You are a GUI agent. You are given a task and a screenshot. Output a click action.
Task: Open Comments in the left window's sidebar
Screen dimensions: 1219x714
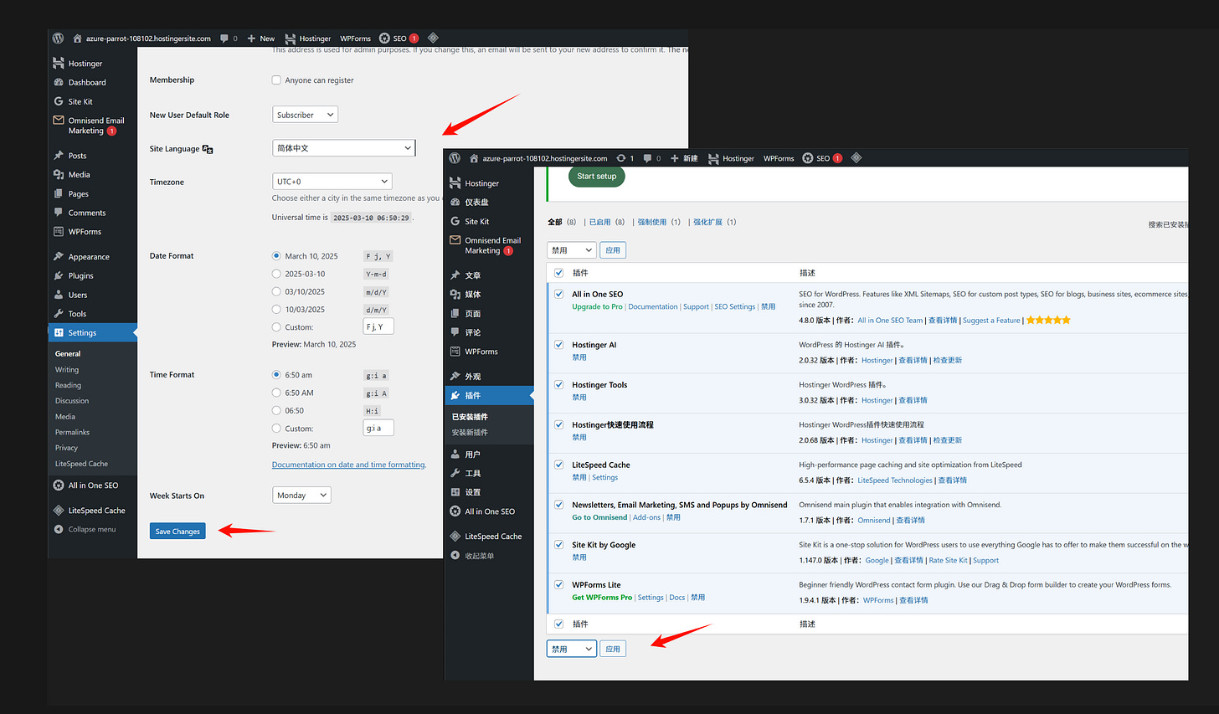click(87, 213)
